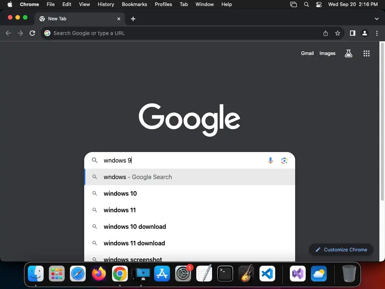Viewport: 385px width, 289px height.
Task: Open Control Center in menu bar
Action: click(x=319, y=5)
